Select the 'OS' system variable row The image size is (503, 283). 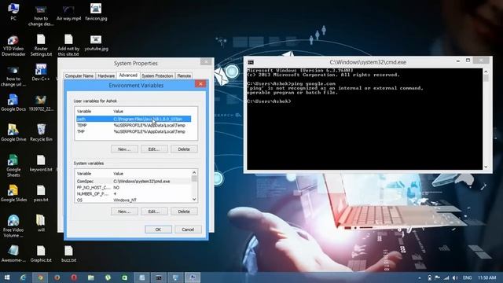tap(134, 200)
